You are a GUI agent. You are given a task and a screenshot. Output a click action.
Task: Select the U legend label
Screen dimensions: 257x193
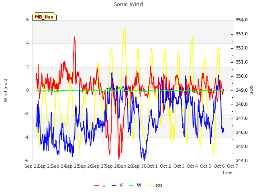(x=104, y=185)
